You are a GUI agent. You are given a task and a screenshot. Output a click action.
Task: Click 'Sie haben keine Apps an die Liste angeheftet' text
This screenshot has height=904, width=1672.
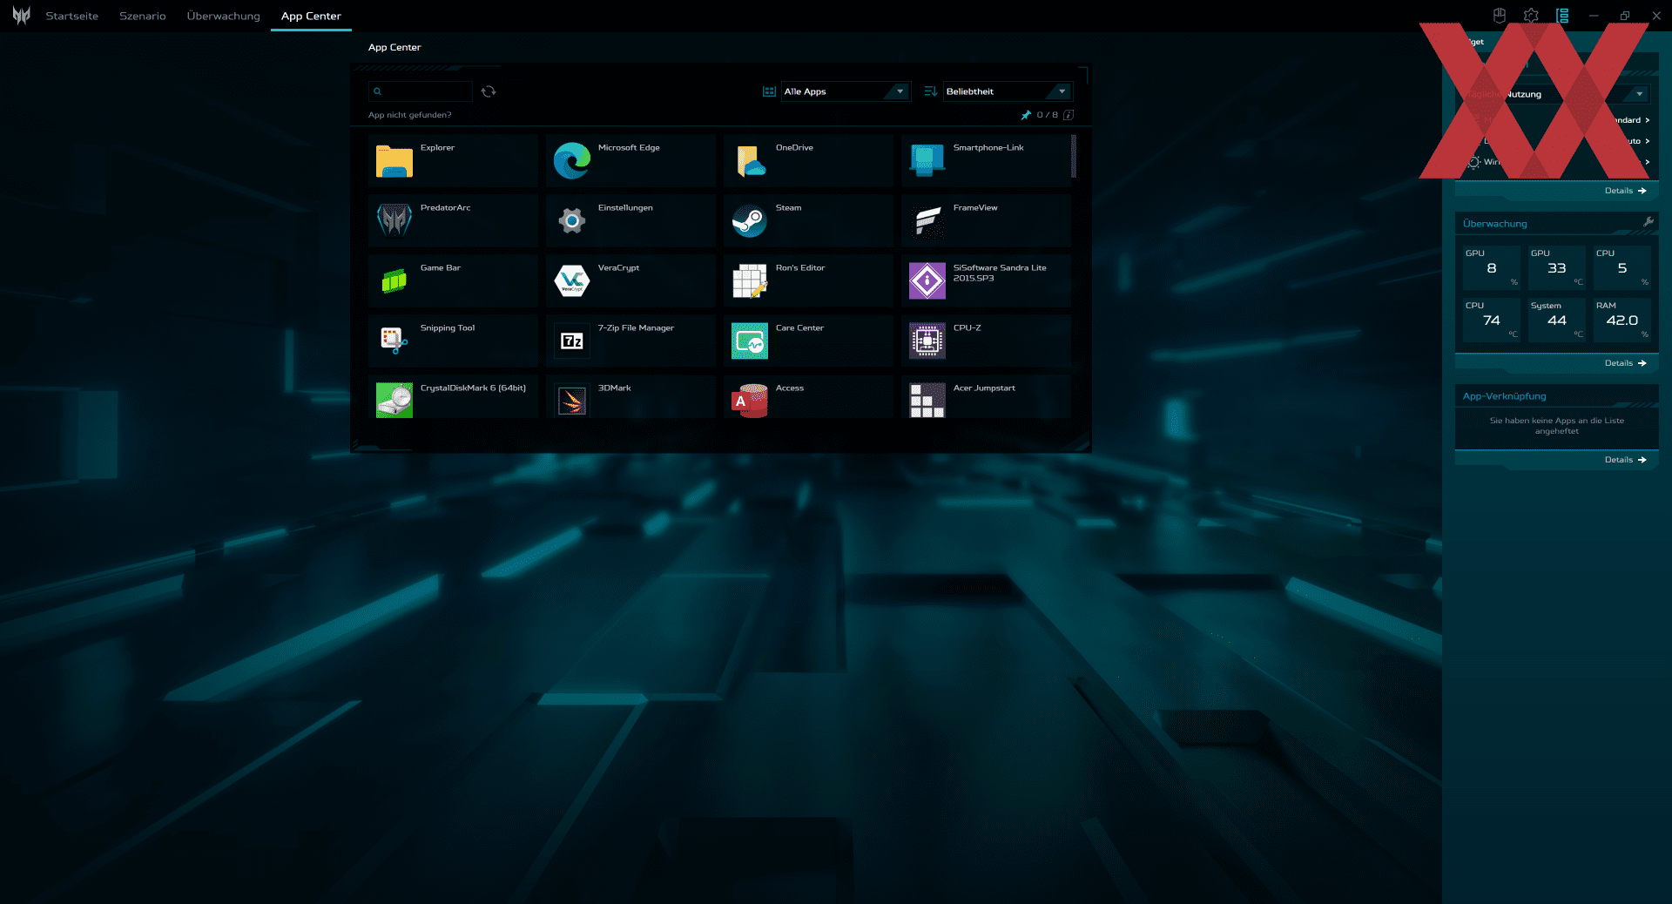1557,426
